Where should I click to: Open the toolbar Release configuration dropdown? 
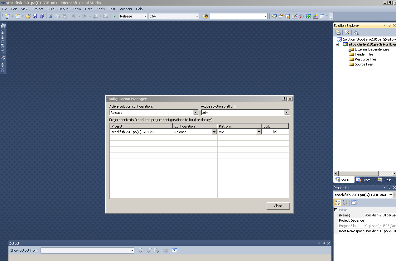point(145,16)
